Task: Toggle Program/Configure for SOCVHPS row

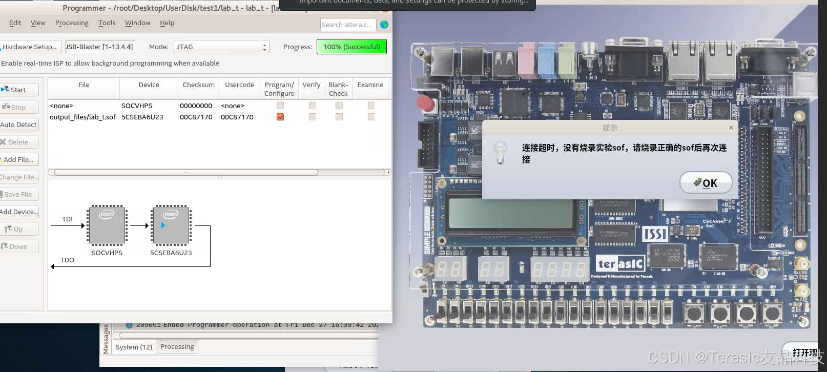Action: coord(280,106)
